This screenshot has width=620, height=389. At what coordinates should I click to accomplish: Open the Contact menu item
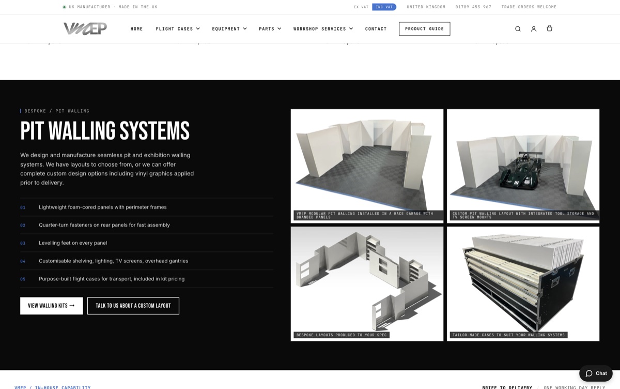(376, 29)
